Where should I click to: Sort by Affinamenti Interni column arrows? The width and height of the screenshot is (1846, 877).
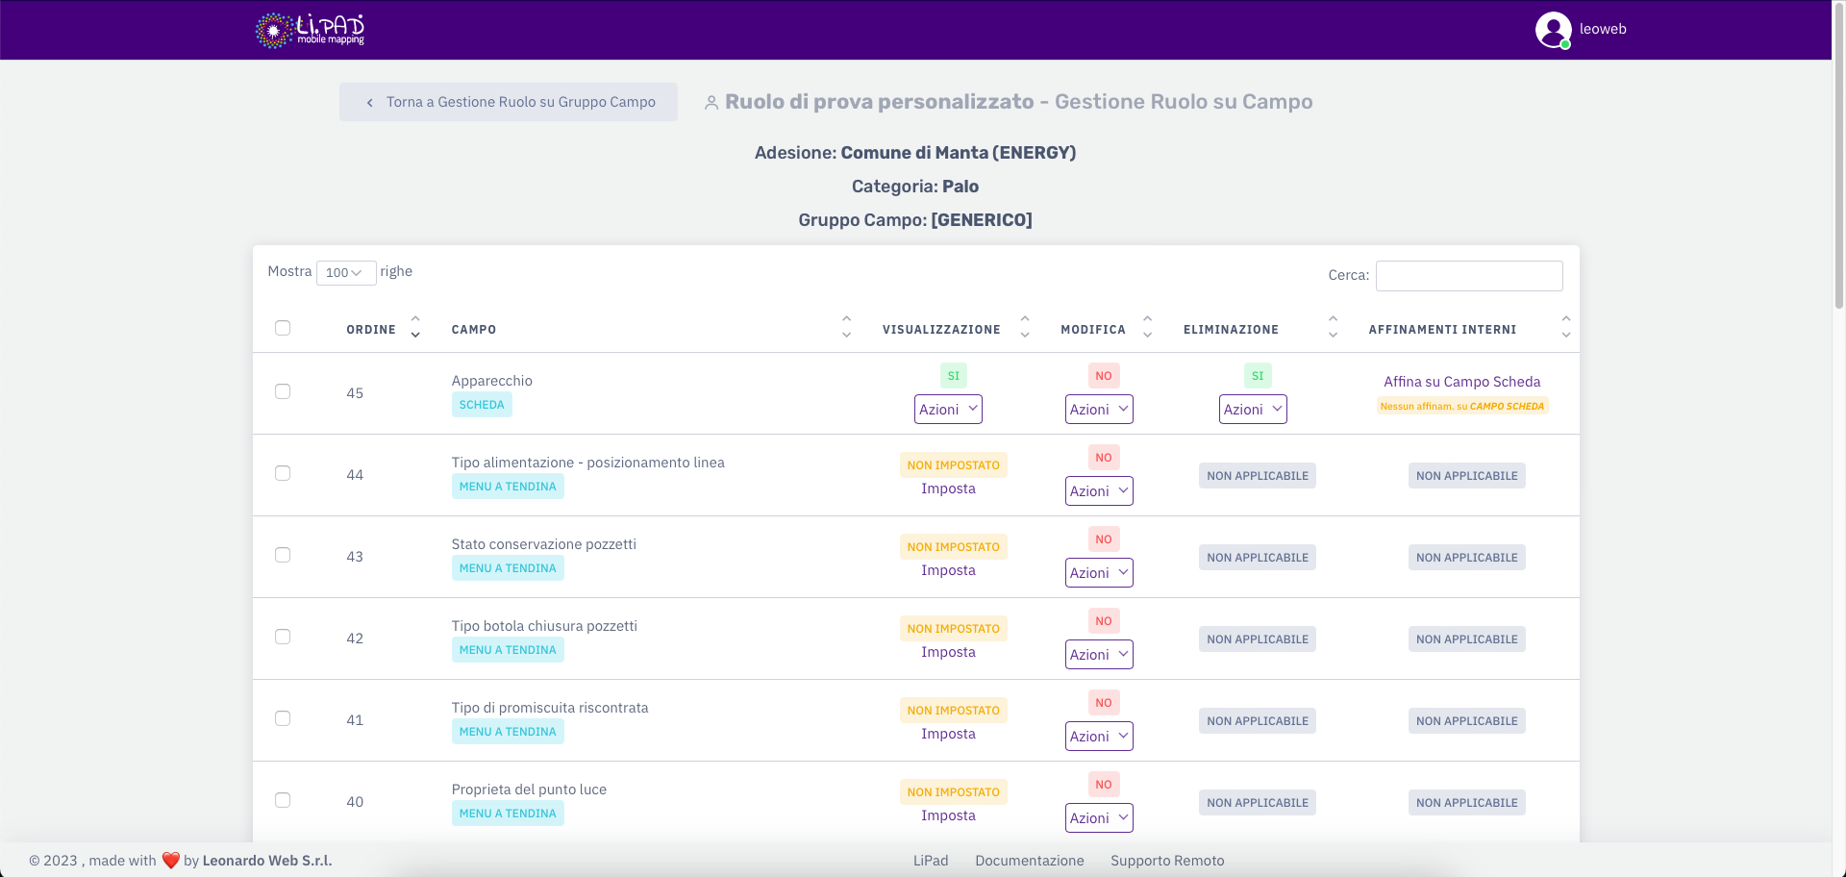(1565, 327)
